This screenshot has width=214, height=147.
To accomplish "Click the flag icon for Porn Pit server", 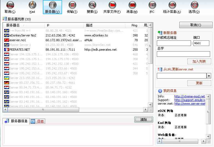I will [x=7, y=31].
